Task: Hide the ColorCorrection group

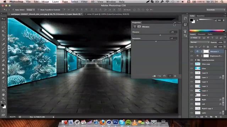Action: [x=192, y=60]
